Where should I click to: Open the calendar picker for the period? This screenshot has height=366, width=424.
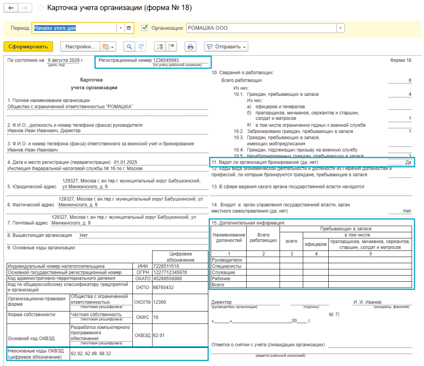pyautogui.click(x=129, y=28)
